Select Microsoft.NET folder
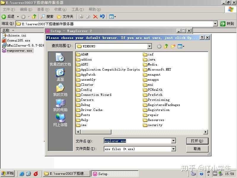 coord(157,69)
